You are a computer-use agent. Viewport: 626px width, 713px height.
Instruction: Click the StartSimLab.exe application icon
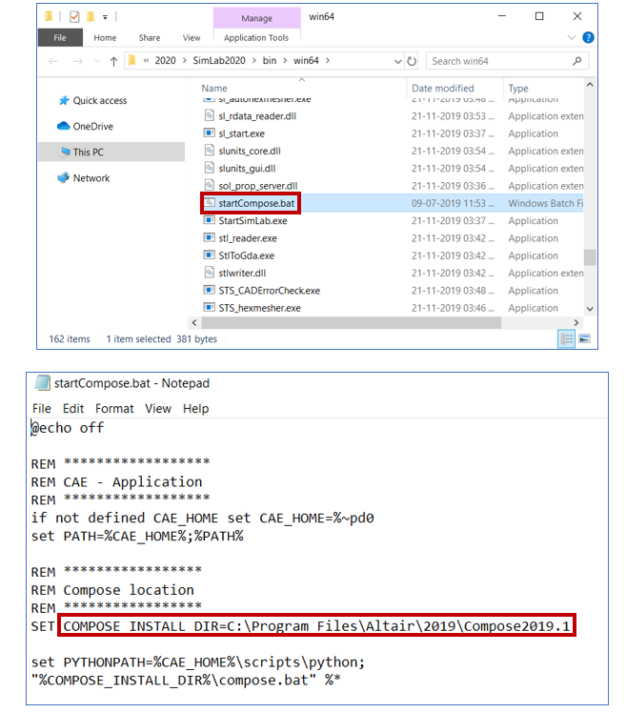click(x=209, y=220)
